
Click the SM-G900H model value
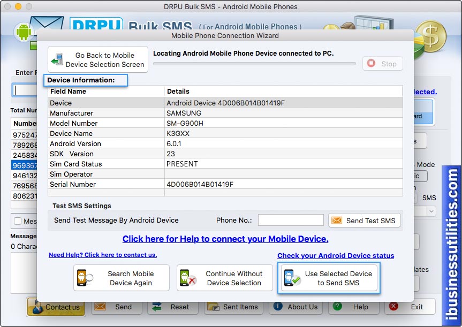(185, 123)
